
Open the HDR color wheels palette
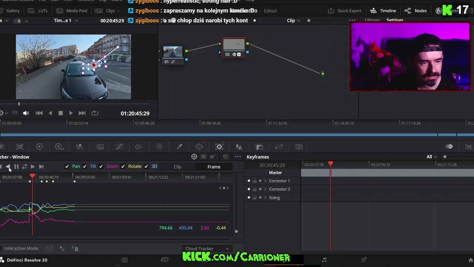(59, 147)
